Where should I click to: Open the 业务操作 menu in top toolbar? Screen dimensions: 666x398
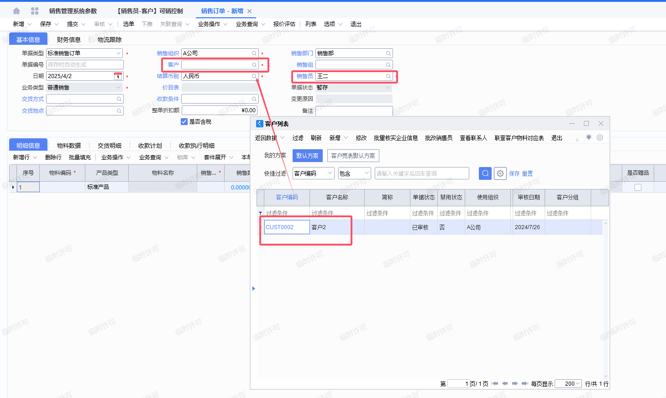[x=212, y=24]
